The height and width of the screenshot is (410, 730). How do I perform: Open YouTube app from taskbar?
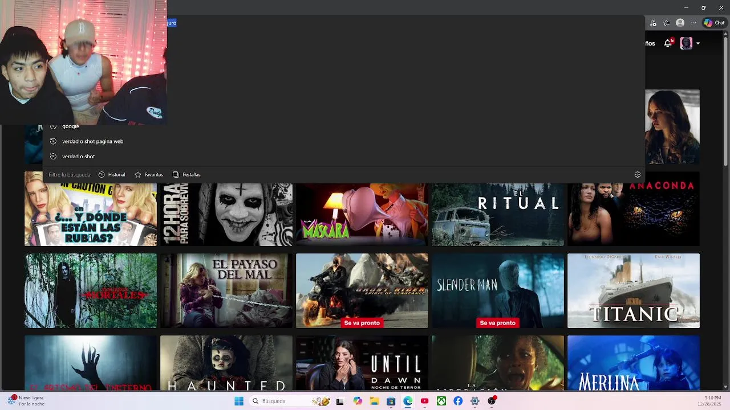pyautogui.click(x=424, y=401)
